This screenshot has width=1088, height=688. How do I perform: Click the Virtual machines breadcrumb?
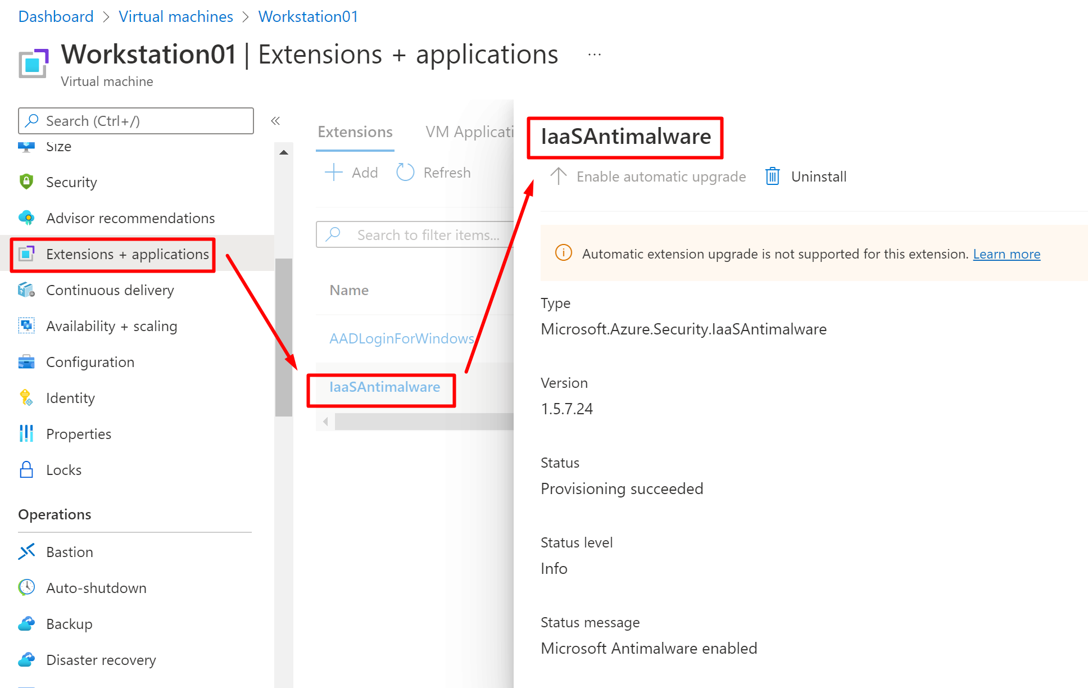(x=176, y=16)
